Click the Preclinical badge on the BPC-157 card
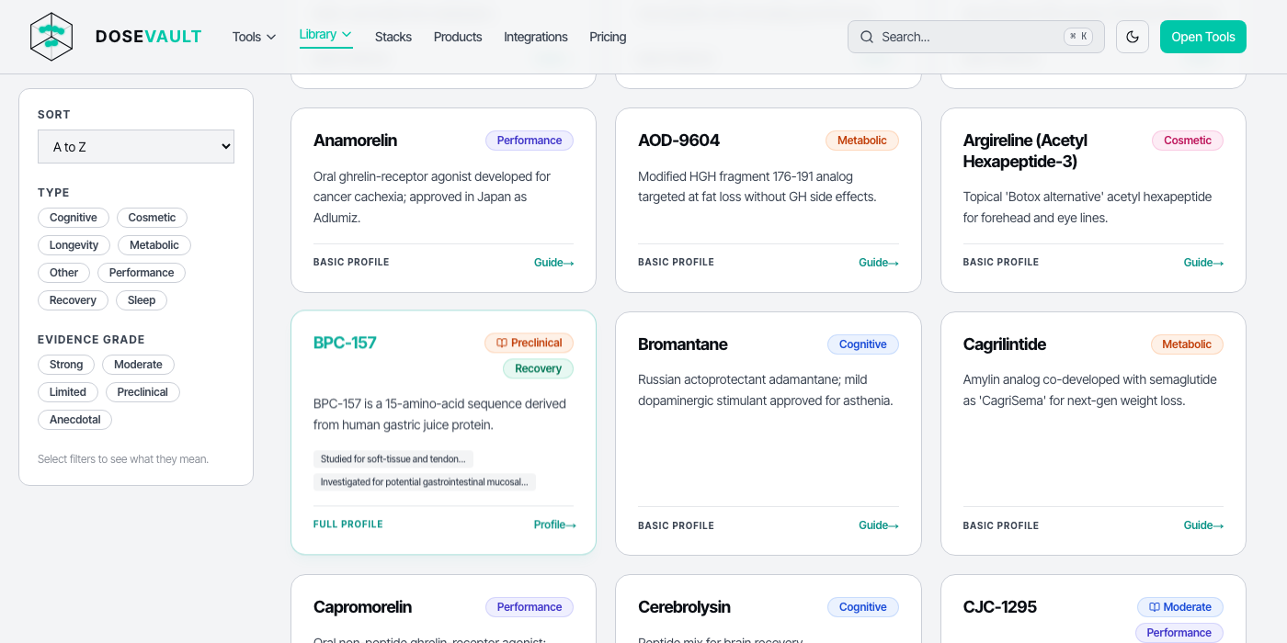1287x643 pixels. [x=530, y=343]
